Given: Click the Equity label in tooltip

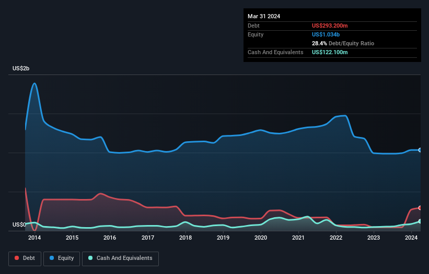Looking at the screenshot, I should [256, 34].
